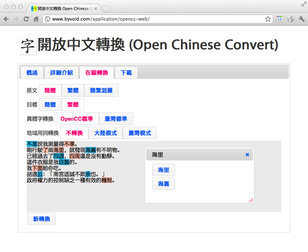Screen dimensions: 308x252
Task: Click the address bar URL field
Action: (x=157, y=19)
